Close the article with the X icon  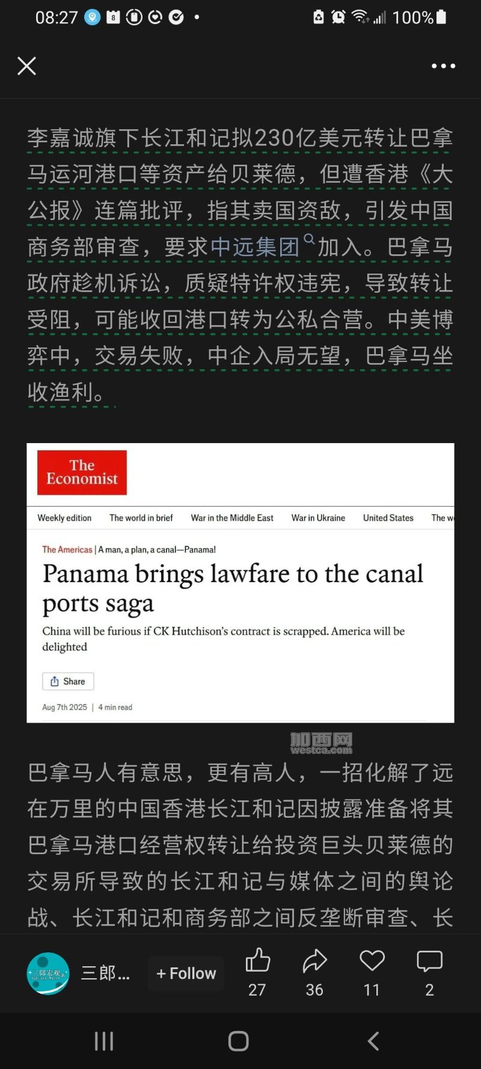tap(26, 66)
